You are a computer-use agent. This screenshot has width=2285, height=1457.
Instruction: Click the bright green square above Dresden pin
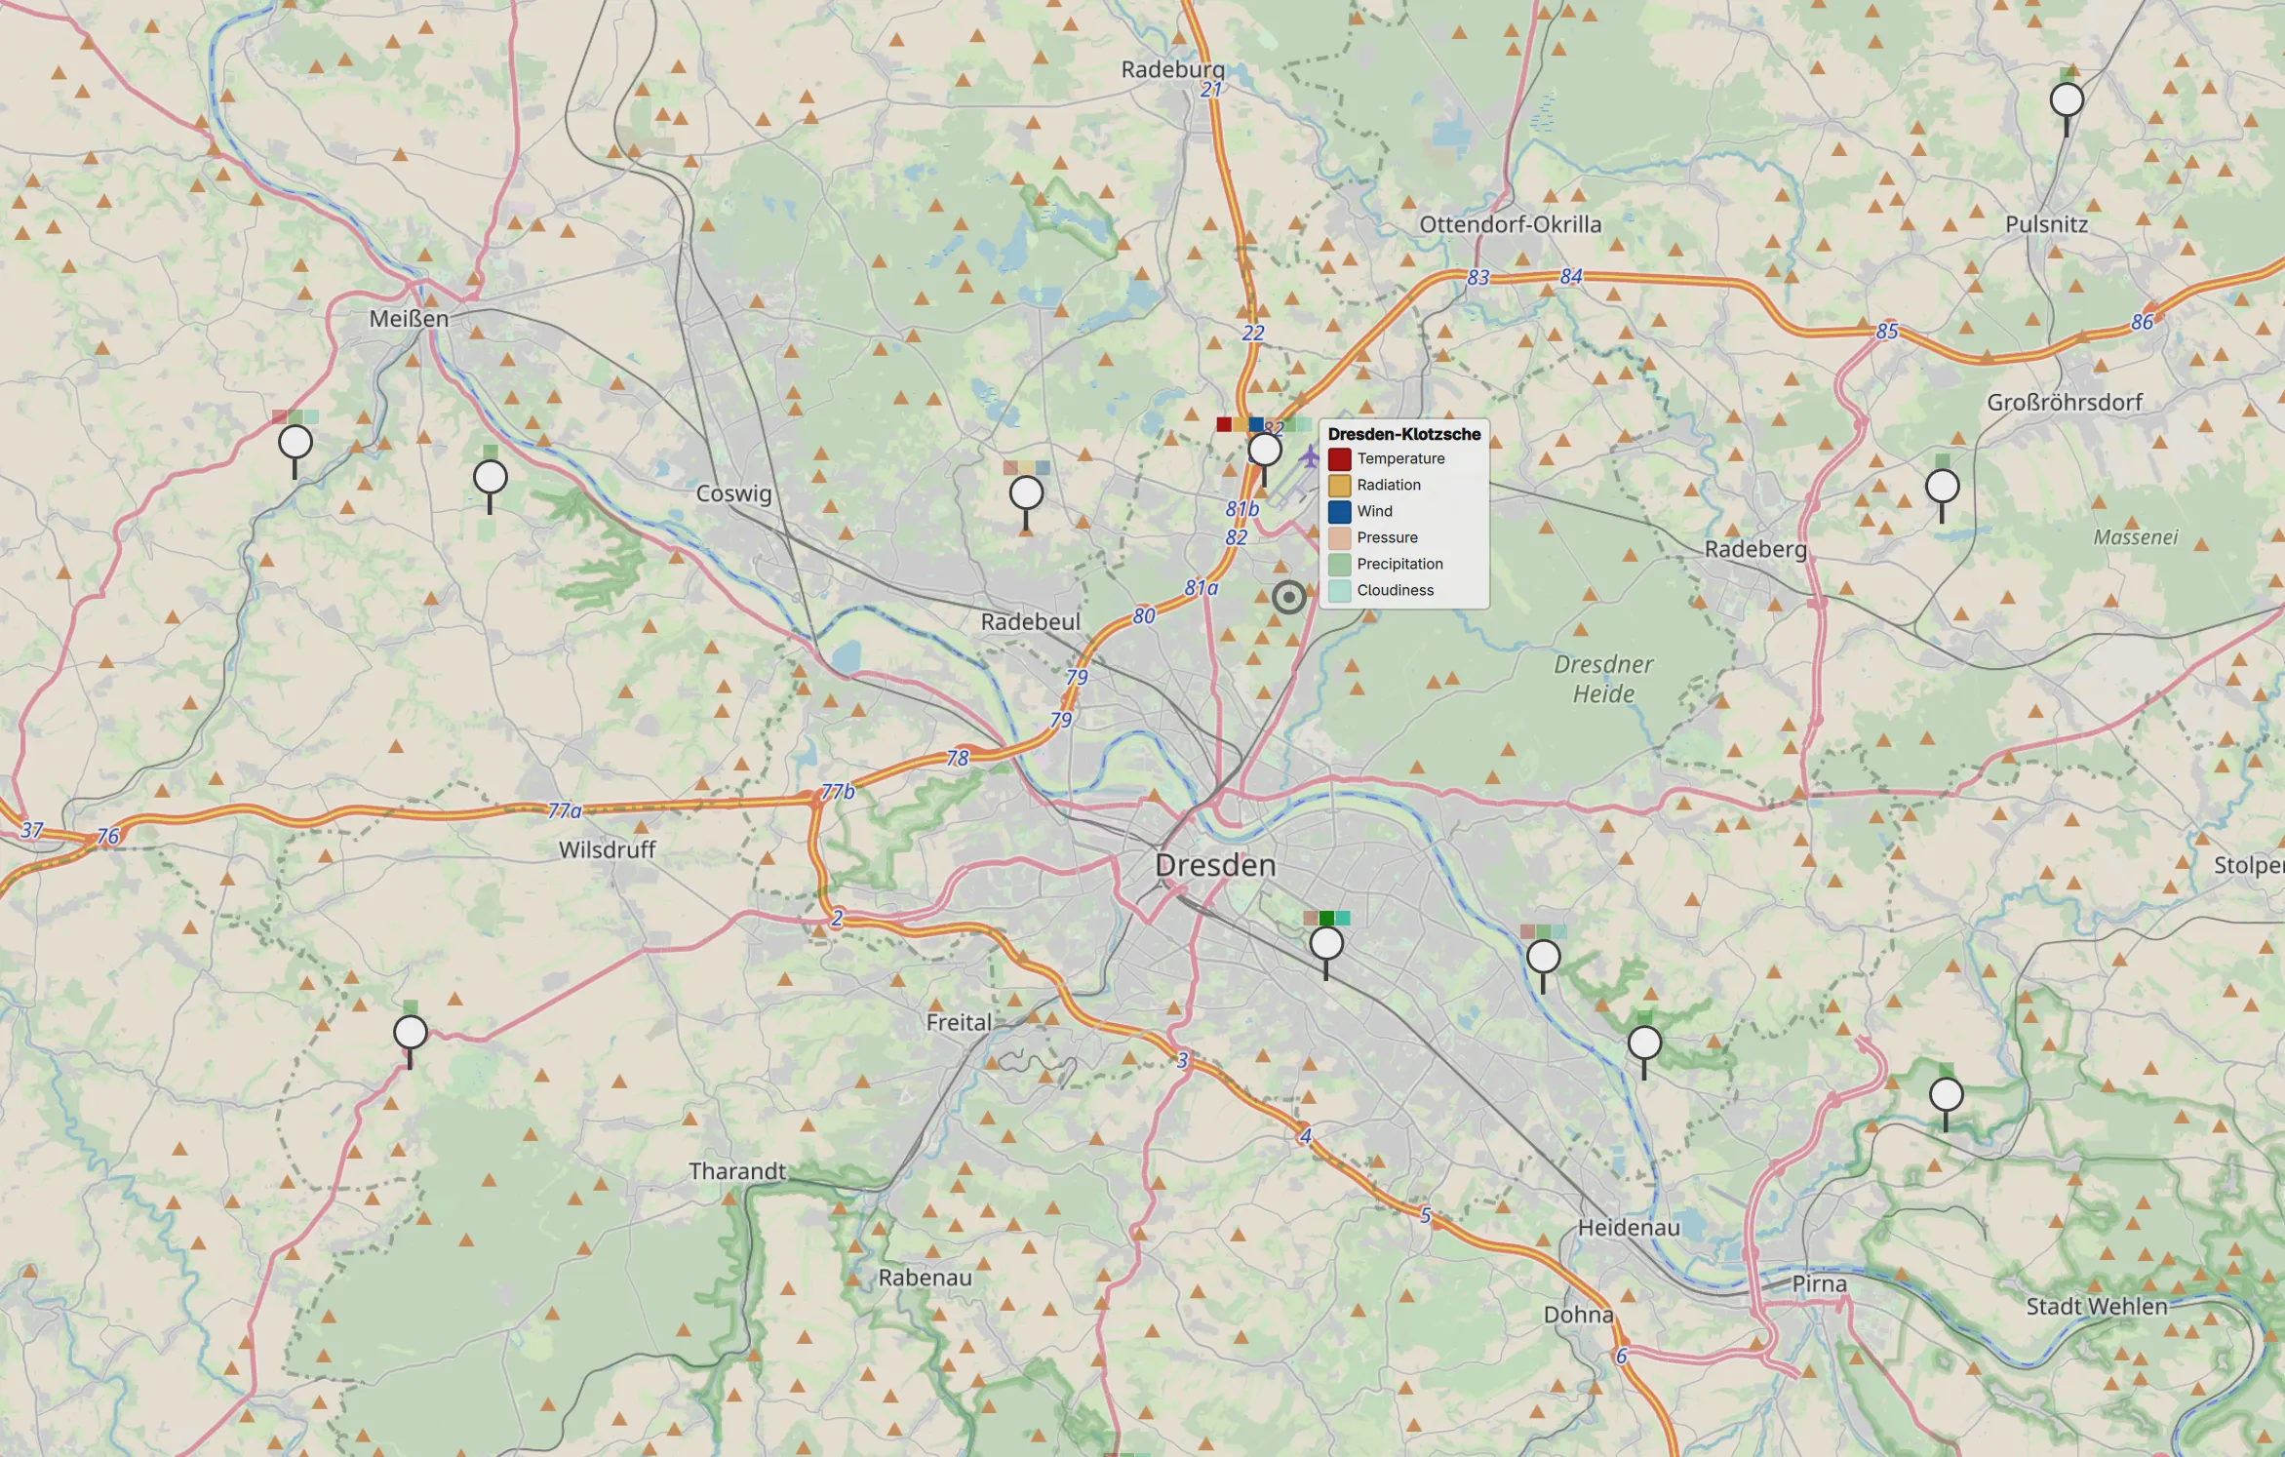pyautogui.click(x=1326, y=919)
